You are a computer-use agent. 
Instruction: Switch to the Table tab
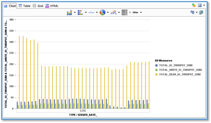24,6
